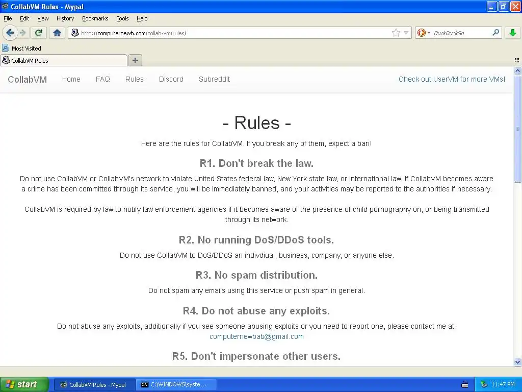Click the Rules nav link
The width and height of the screenshot is (522, 392).
pyautogui.click(x=135, y=79)
